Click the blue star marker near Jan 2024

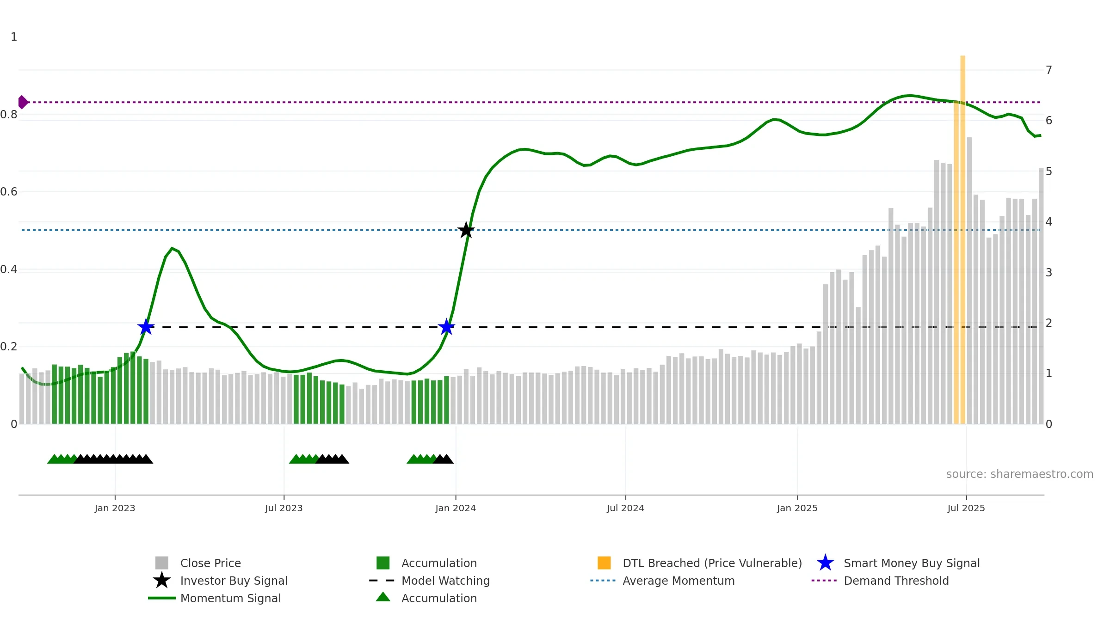tap(447, 327)
